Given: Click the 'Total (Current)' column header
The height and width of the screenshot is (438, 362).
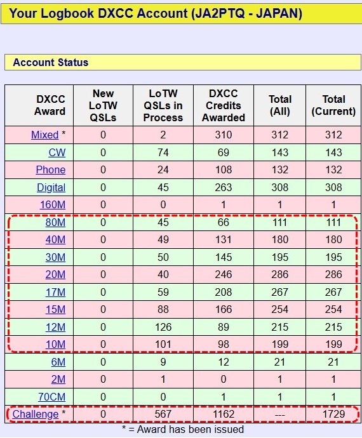Looking at the screenshot, I should [333, 105].
